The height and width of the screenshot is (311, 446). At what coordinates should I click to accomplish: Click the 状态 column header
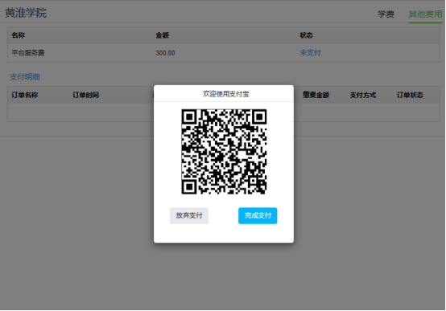(x=307, y=35)
